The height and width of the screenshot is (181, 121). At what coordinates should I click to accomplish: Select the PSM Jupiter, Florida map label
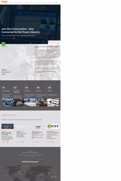[x=20, y=173]
